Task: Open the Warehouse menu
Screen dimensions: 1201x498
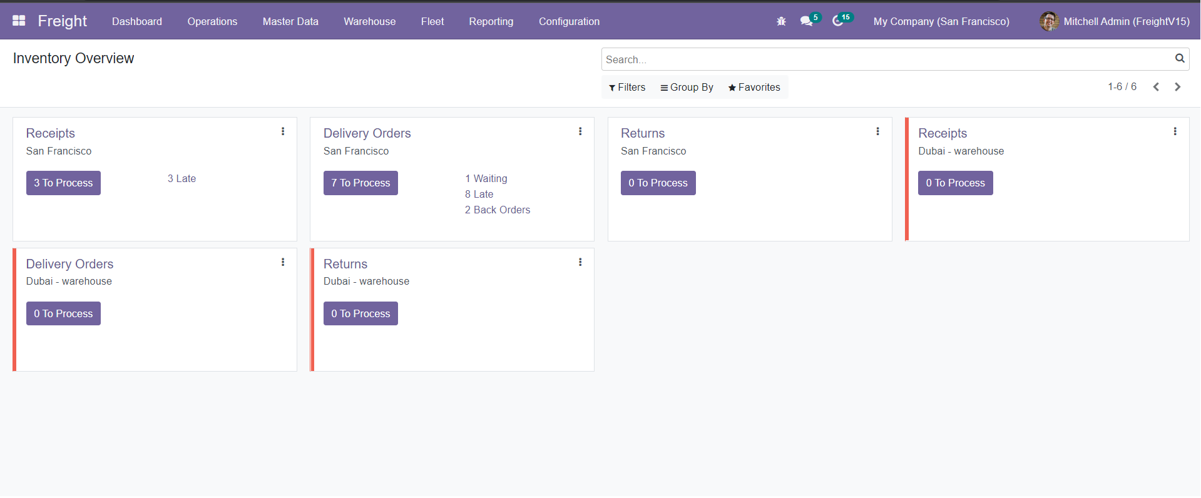Action: pyautogui.click(x=369, y=21)
